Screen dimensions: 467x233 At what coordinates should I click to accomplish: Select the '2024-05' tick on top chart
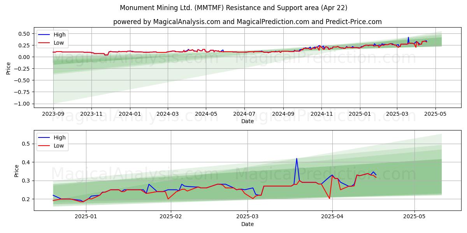[206, 114]
